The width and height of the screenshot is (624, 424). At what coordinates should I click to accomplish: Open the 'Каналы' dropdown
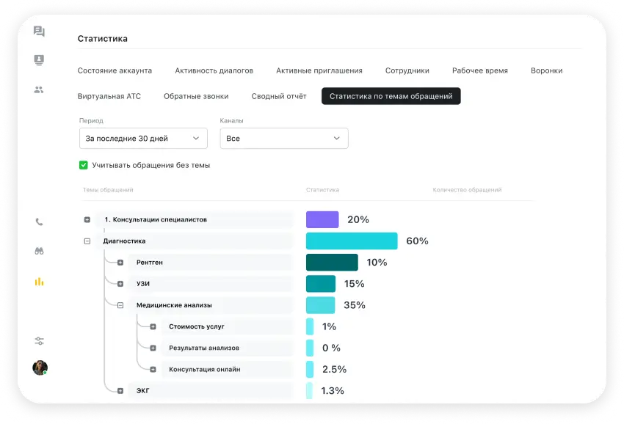(284, 139)
